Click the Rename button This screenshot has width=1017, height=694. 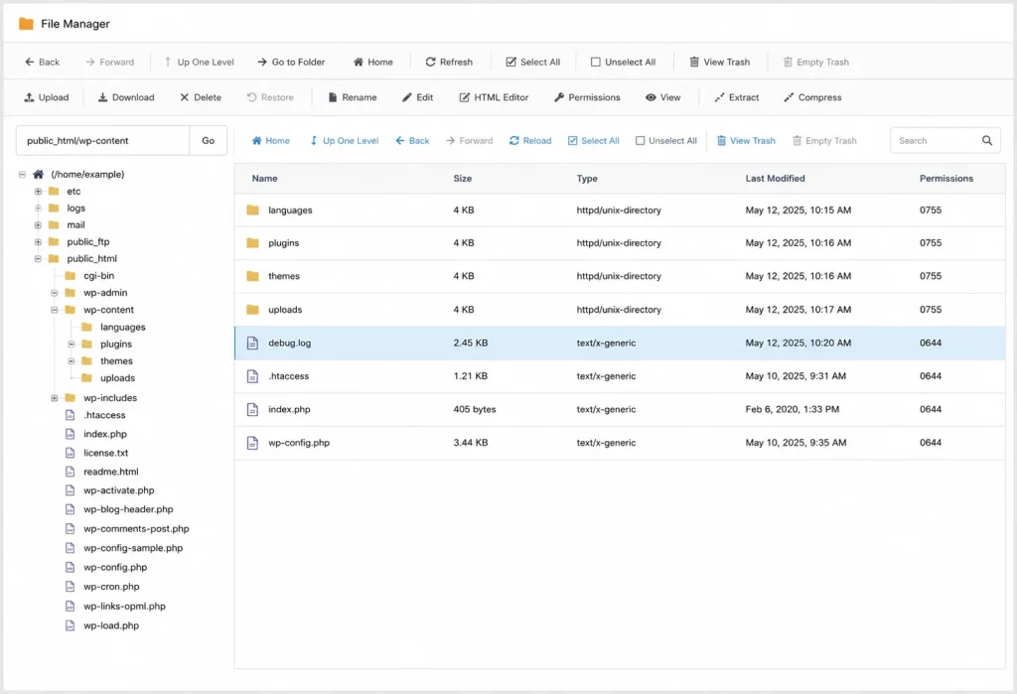353,97
